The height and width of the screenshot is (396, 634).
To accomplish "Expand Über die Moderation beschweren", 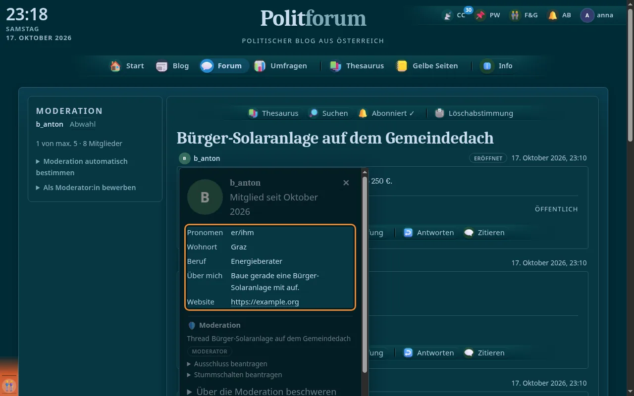I will [262, 392].
